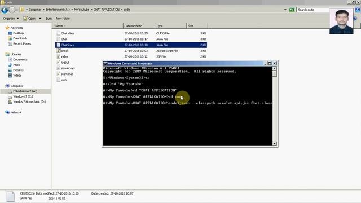Click "27-10-2016 10:25" date of Chat.class
Viewport: 361px width, 203px height.
(136, 33)
